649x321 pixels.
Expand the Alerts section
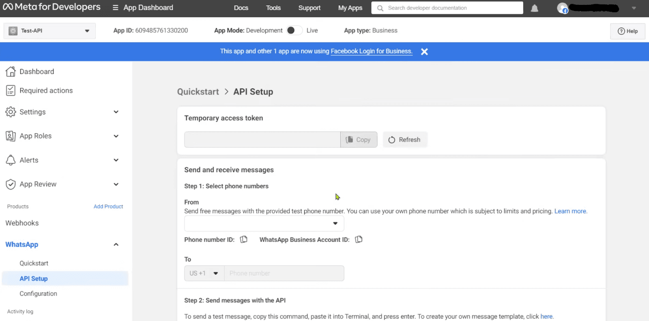click(x=116, y=160)
